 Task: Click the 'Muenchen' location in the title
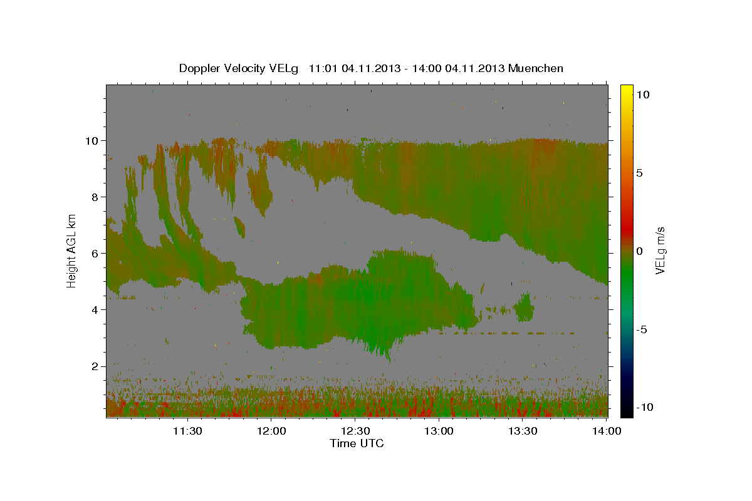(536, 68)
